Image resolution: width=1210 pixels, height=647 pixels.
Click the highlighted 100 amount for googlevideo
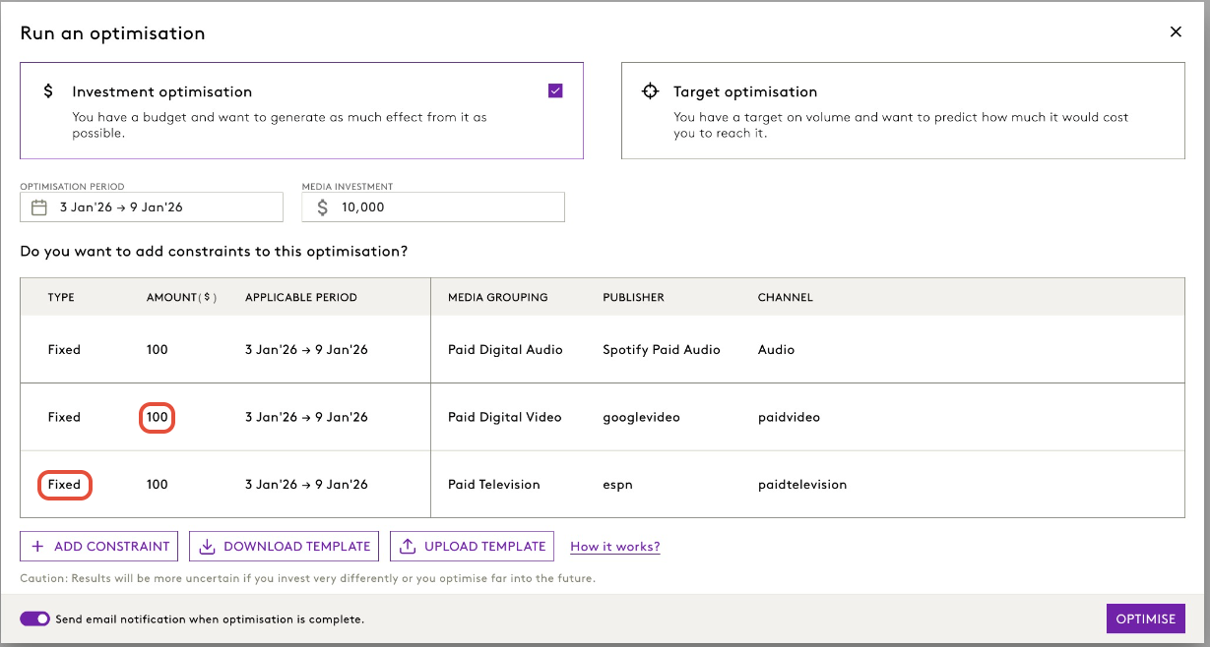pyautogui.click(x=158, y=417)
